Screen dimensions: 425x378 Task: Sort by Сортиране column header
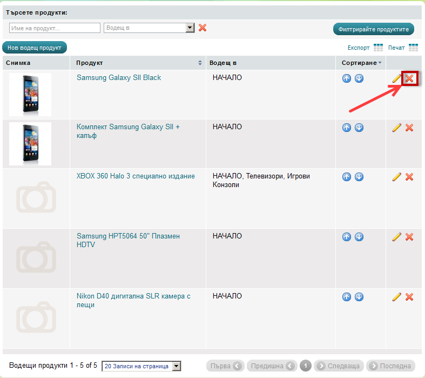361,63
